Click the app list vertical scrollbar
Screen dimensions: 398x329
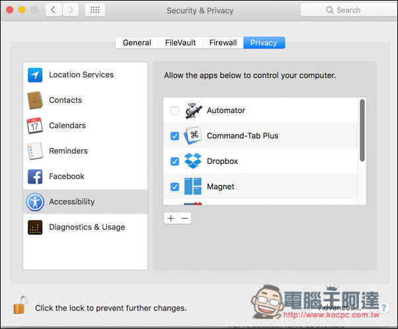362,130
